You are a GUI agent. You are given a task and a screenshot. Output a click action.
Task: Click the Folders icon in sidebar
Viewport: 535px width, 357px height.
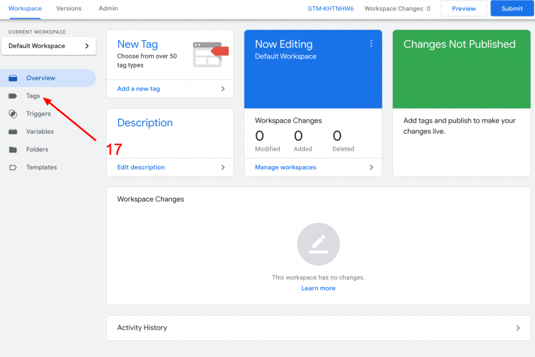(13, 149)
